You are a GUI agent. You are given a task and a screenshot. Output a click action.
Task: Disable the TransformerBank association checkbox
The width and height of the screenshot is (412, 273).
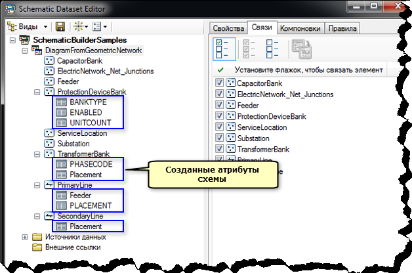(219, 149)
